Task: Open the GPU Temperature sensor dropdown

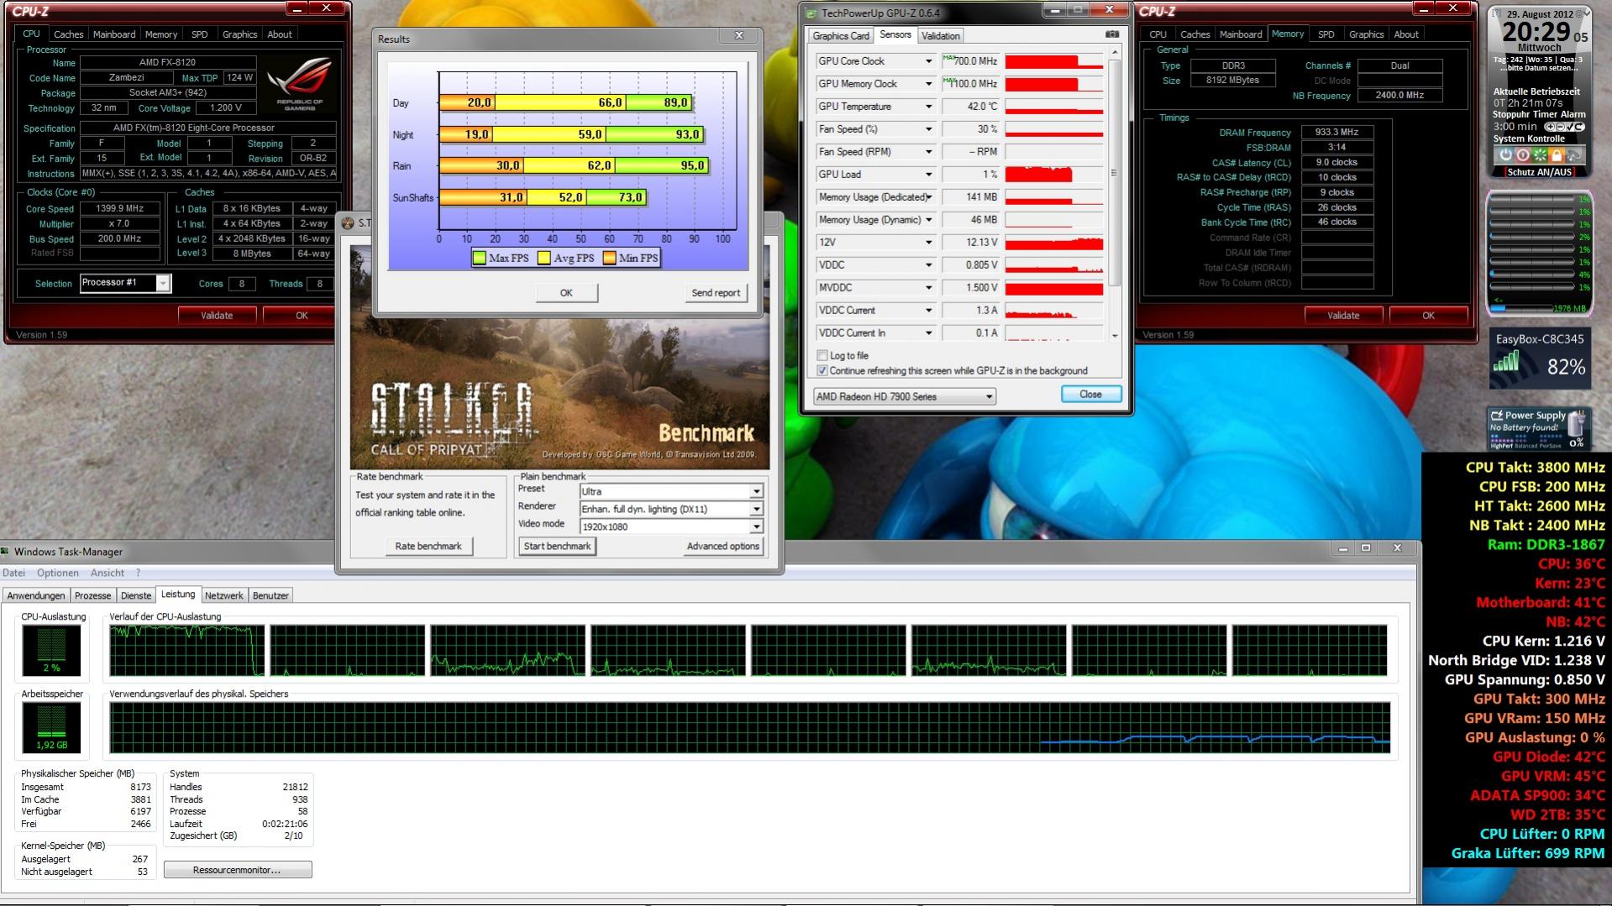Action: click(x=928, y=107)
